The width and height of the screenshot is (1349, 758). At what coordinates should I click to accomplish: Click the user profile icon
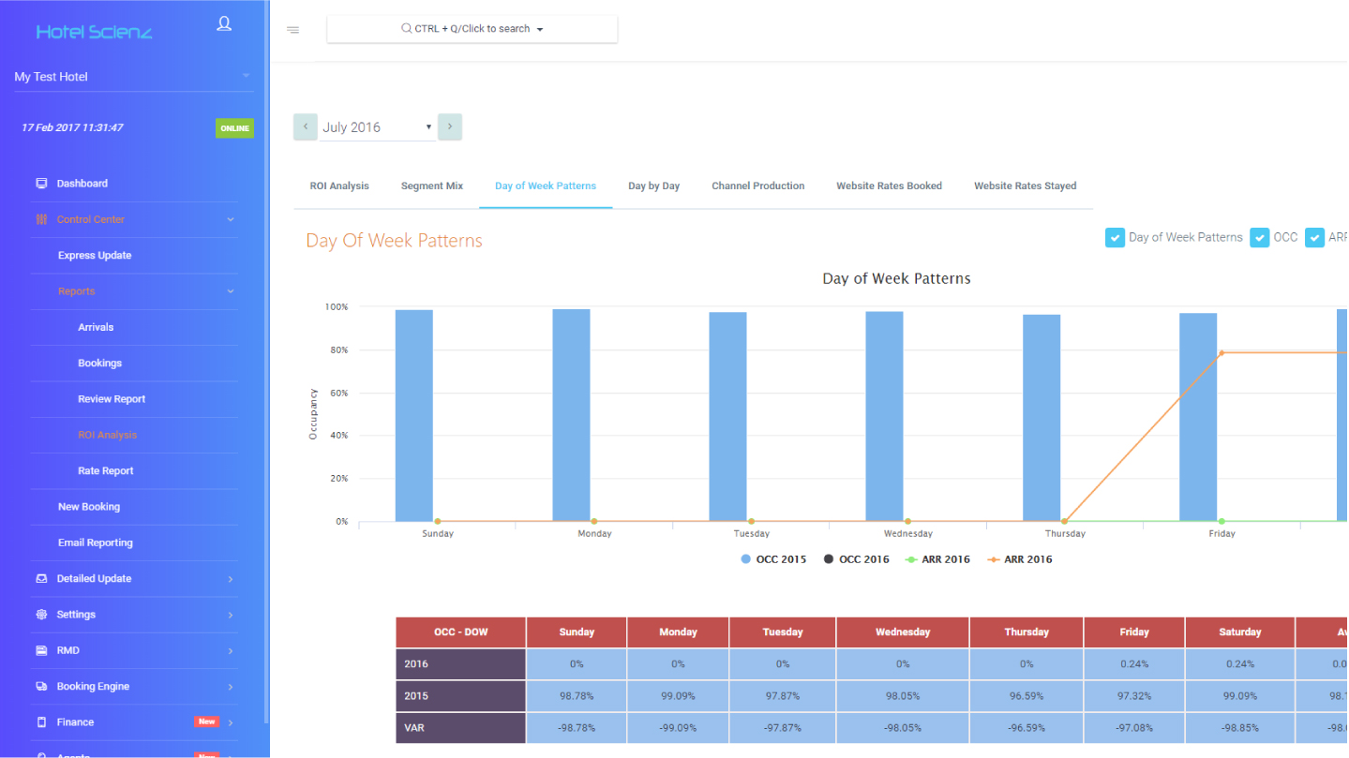224,24
